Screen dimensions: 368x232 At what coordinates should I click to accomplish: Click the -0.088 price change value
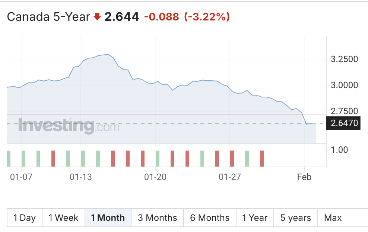(161, 17)
